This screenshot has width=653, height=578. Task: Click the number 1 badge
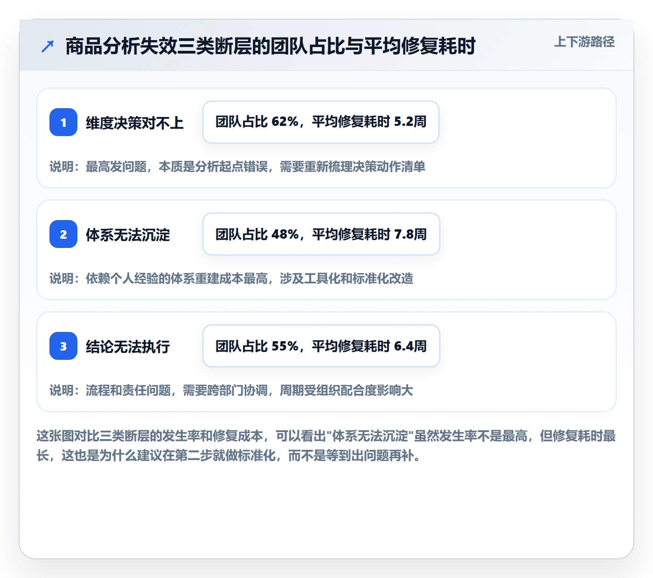pyautogui.click(x=63, y=122)
